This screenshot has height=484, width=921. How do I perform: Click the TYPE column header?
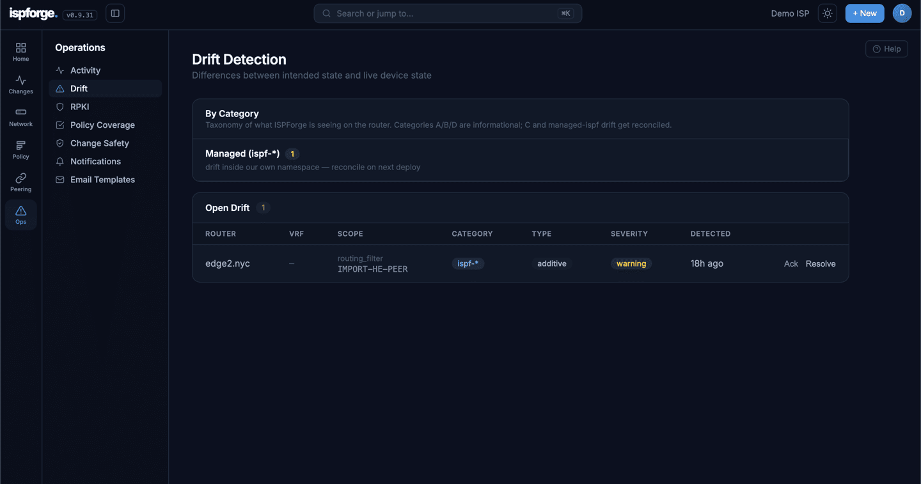click(x=542, y=234)
